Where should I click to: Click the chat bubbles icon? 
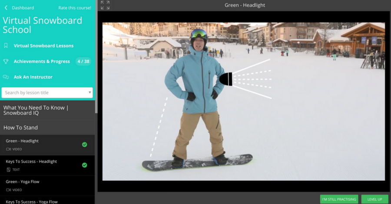[x=6, y=77]
